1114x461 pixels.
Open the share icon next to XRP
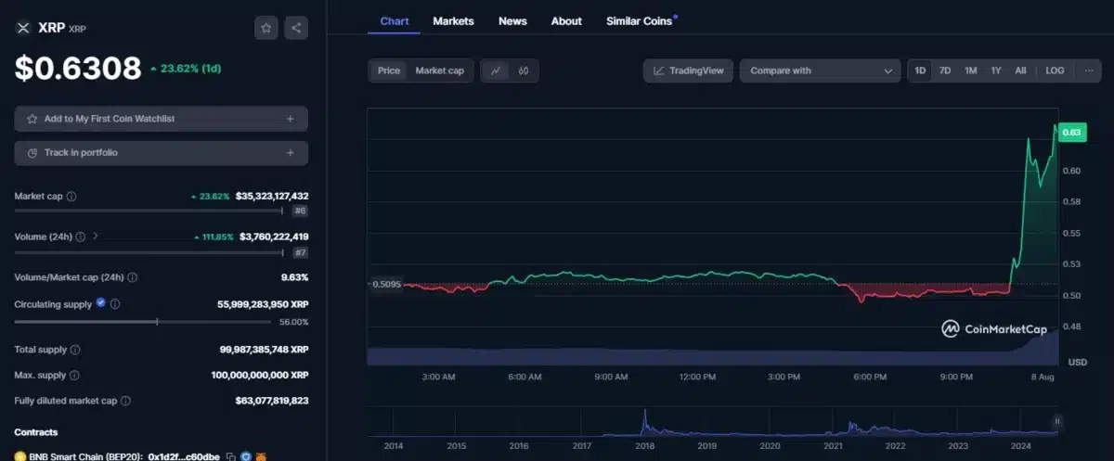click(296, 28)
